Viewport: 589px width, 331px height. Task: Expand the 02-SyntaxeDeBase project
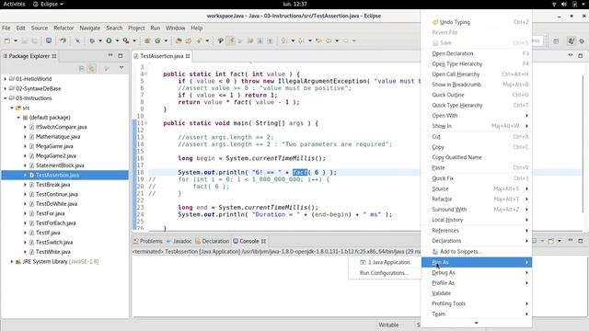tap(6, 88)
